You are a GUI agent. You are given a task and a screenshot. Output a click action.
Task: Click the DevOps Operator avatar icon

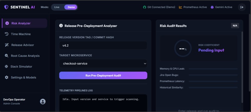point(43,101)
